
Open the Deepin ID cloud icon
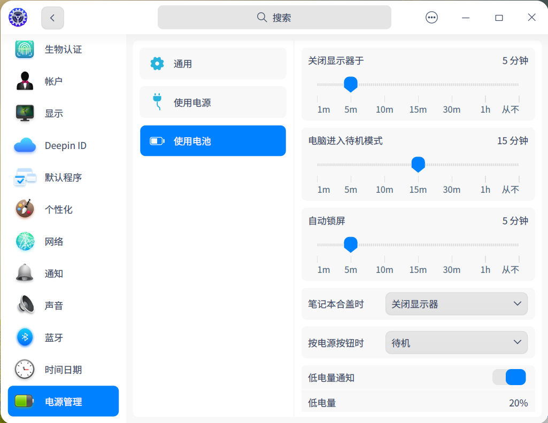click(24, 145)
